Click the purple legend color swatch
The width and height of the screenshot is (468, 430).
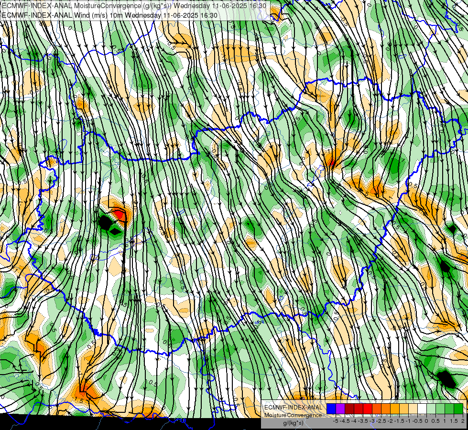coord(340,408)
